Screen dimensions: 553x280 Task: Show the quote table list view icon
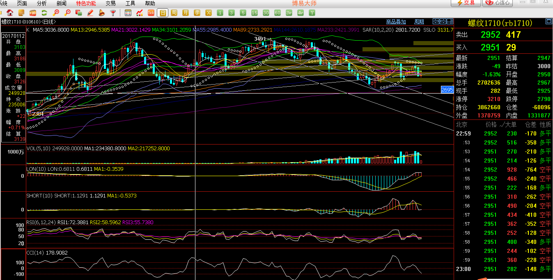coord(128,13)
